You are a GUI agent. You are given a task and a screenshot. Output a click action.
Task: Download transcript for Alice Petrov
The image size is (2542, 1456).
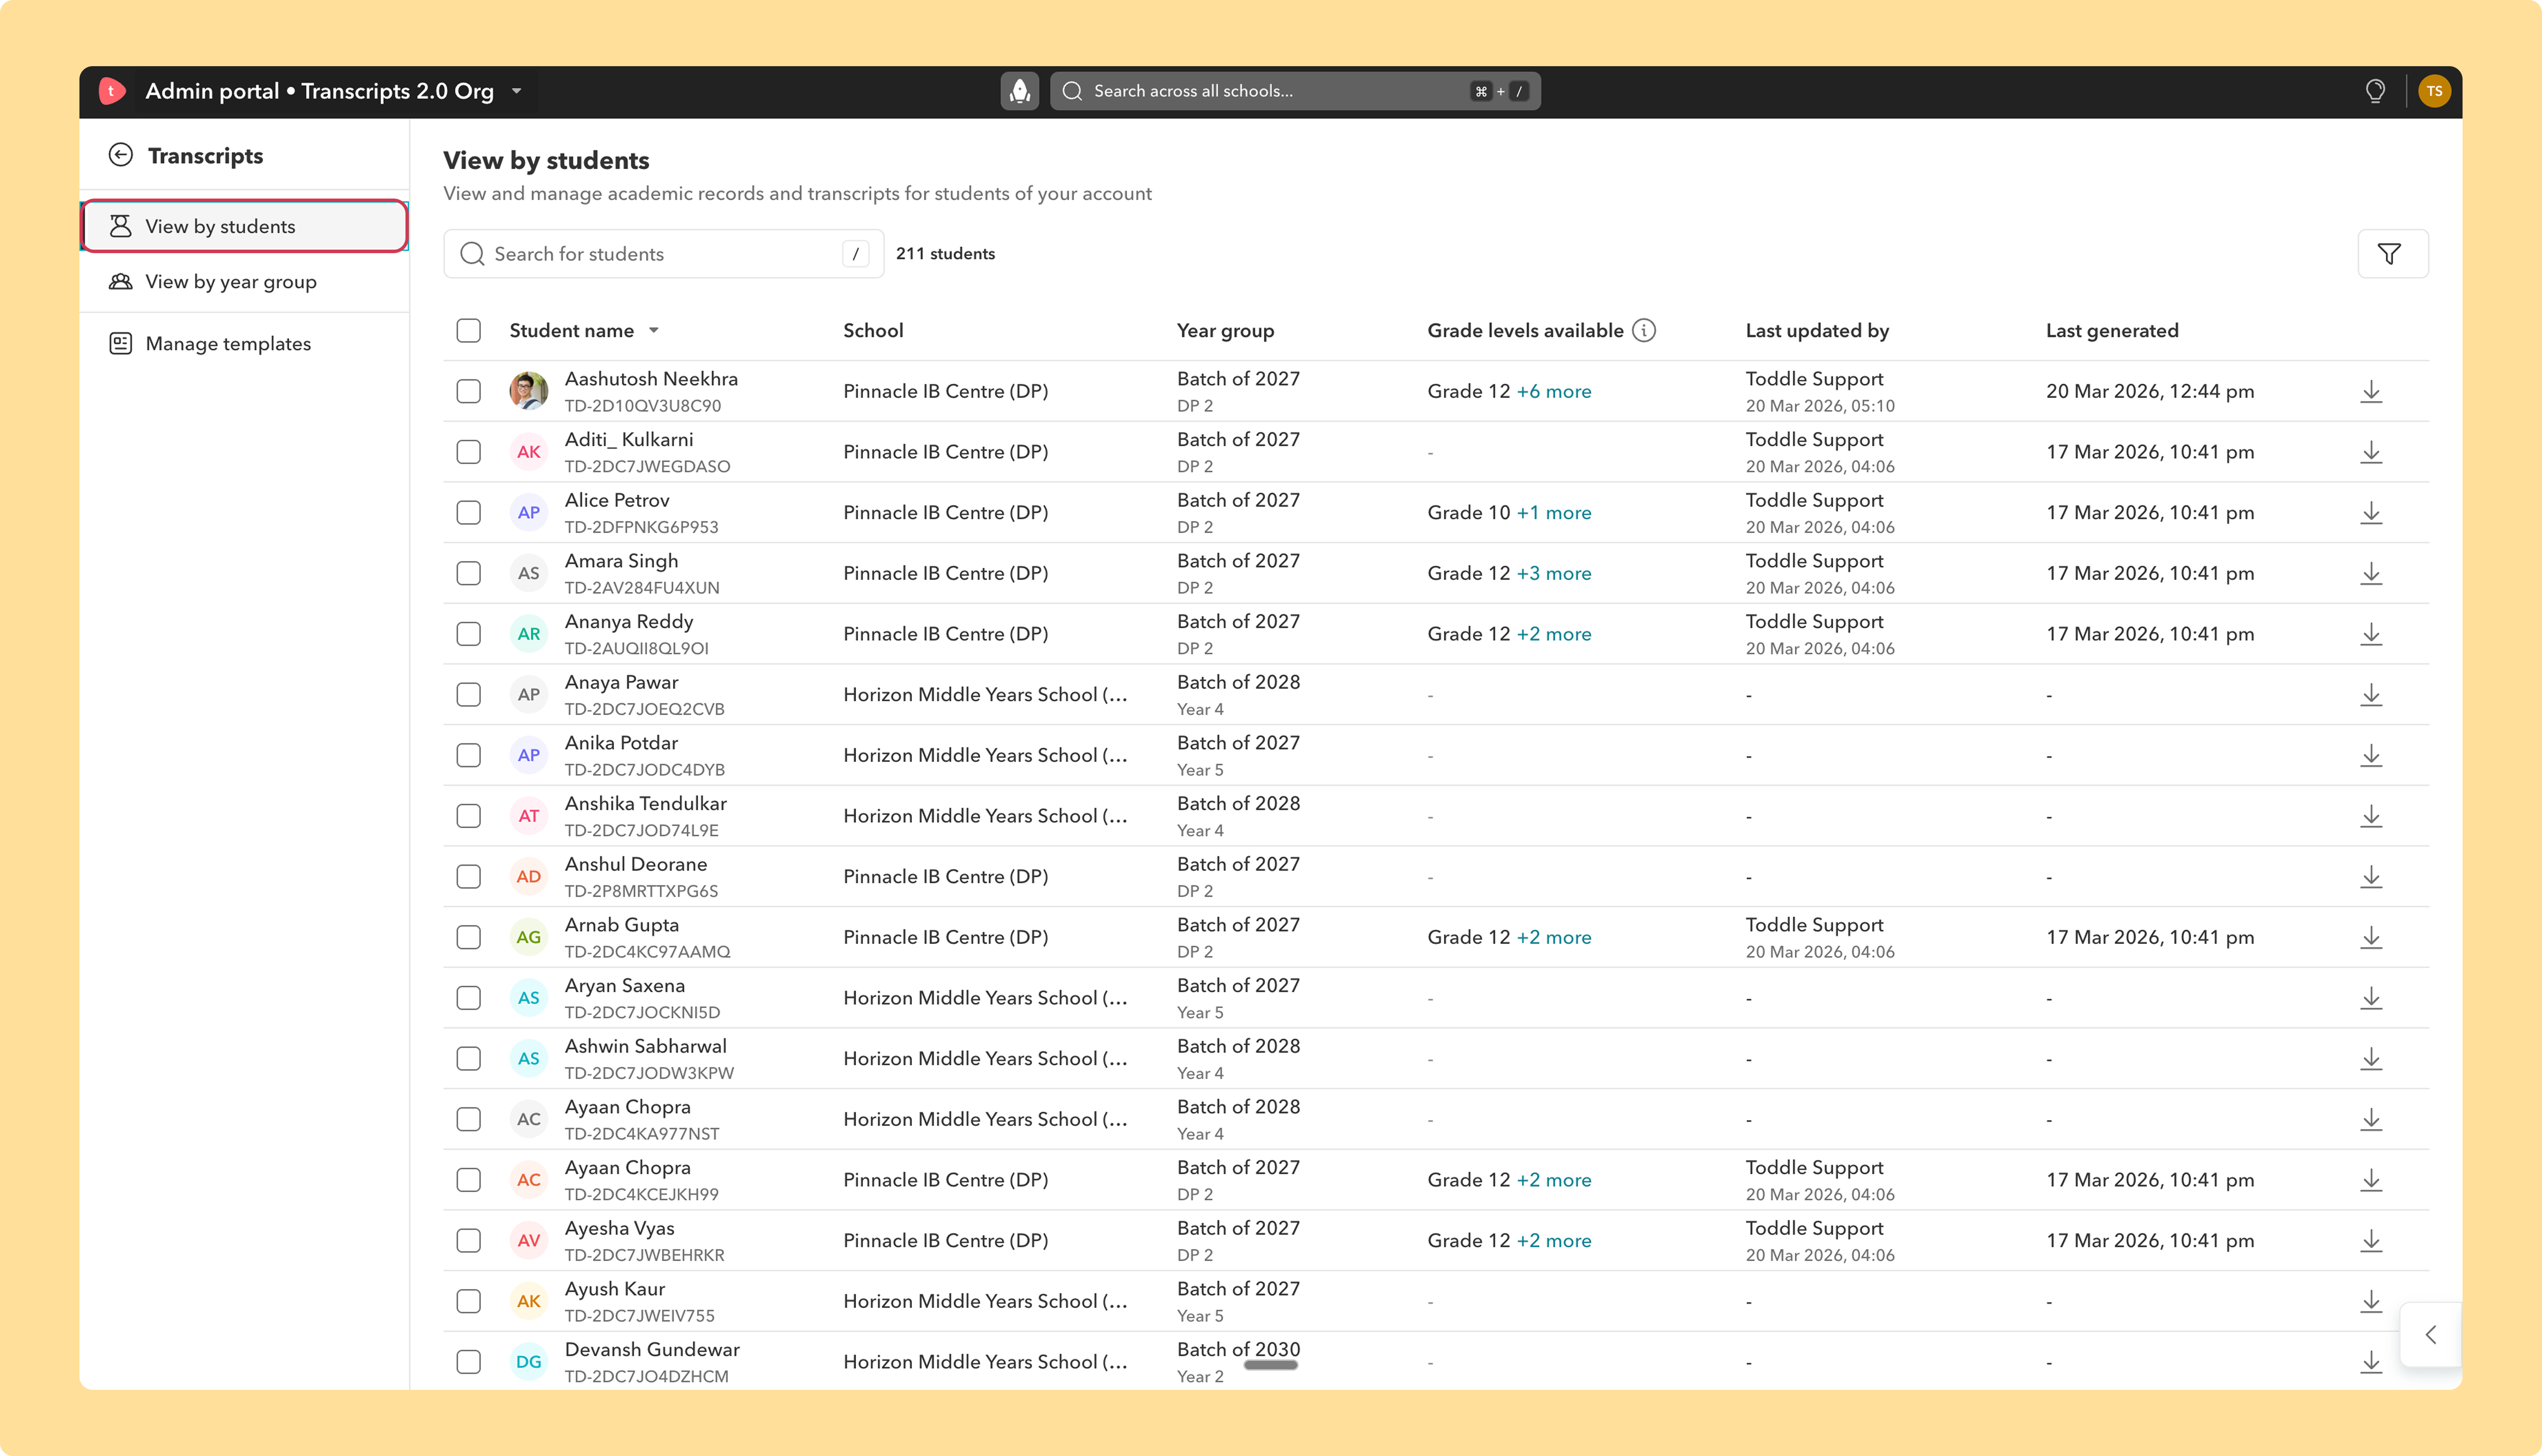(x=2371, y=513)
